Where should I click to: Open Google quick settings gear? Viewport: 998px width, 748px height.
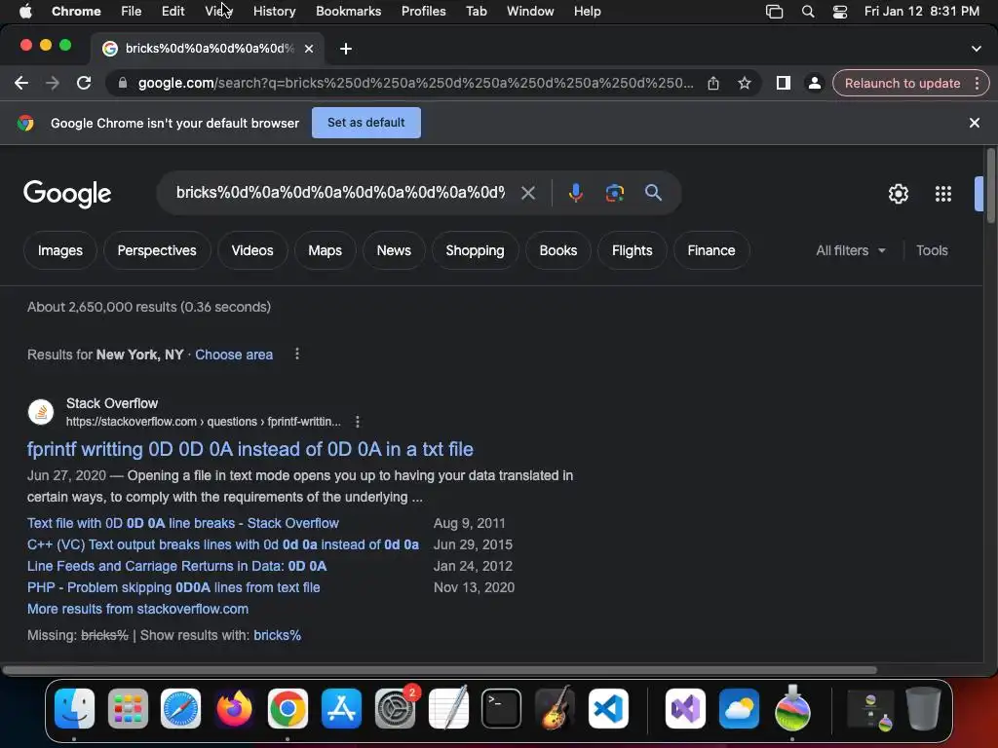tap(898, 194)
